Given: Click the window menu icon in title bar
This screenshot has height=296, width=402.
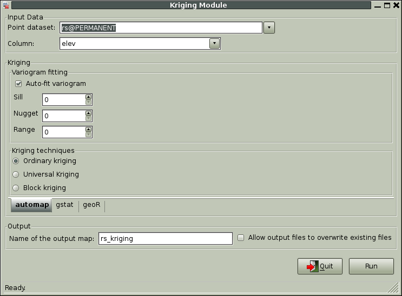Looking at the screenshot, I should point(5,5).
